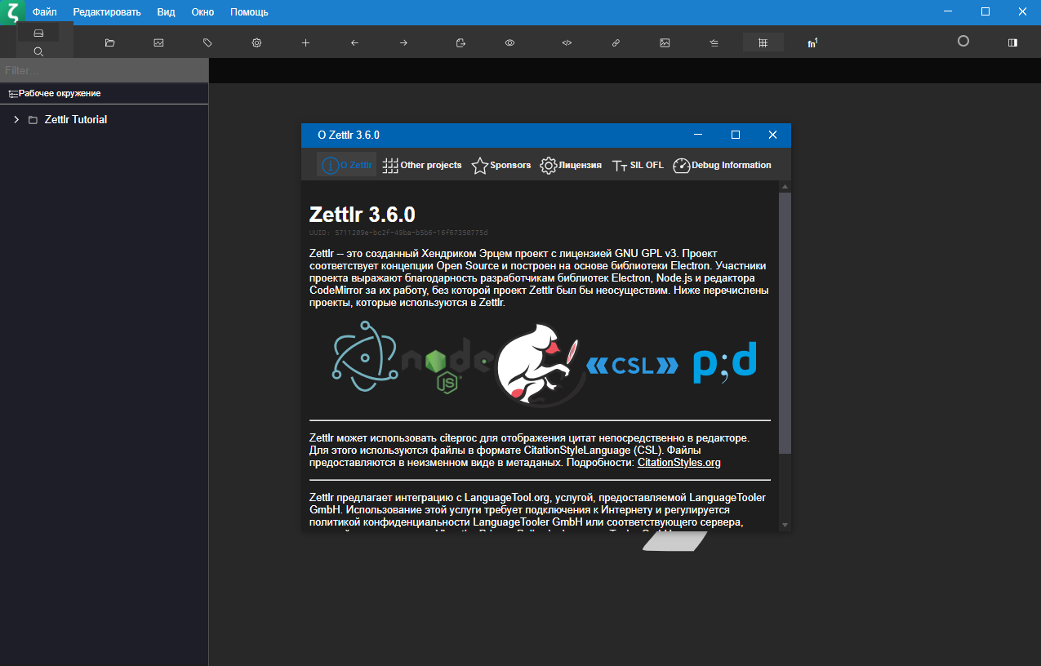Click the task list toolbar icon
Viewport: 1041px width, 666px height.
coord(714,42)
